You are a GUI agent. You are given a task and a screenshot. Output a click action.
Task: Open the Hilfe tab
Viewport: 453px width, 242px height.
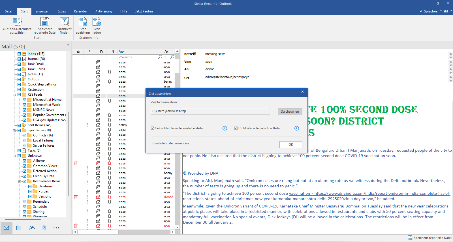point(124,11)
